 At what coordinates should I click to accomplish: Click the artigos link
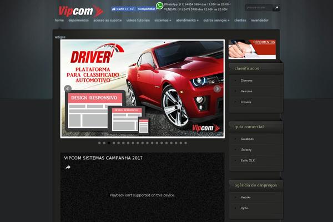tap(60, 37)
